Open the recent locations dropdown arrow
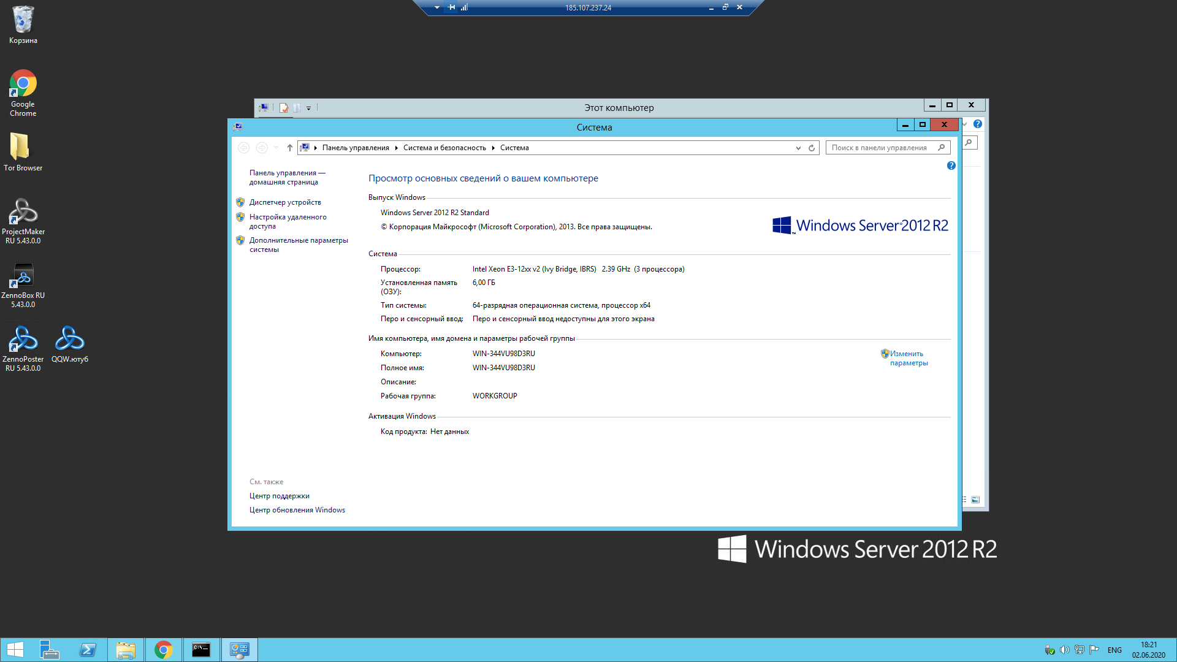 (x=276, y=148)
